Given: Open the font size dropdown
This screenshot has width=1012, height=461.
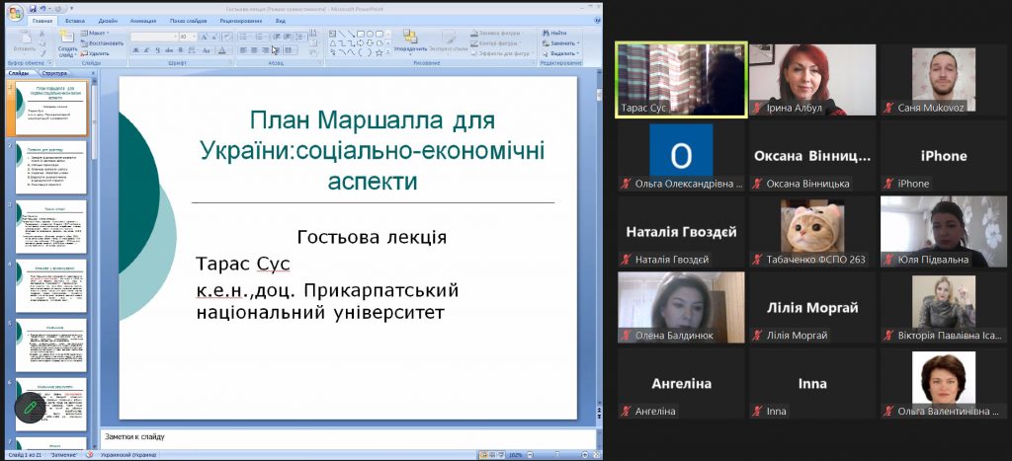Looking at the screenshot, I should point(193,37).
